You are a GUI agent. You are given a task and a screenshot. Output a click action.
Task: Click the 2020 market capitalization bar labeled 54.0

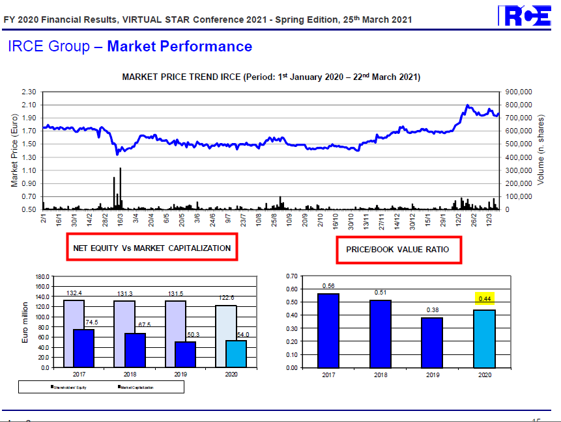coord(236,354)
